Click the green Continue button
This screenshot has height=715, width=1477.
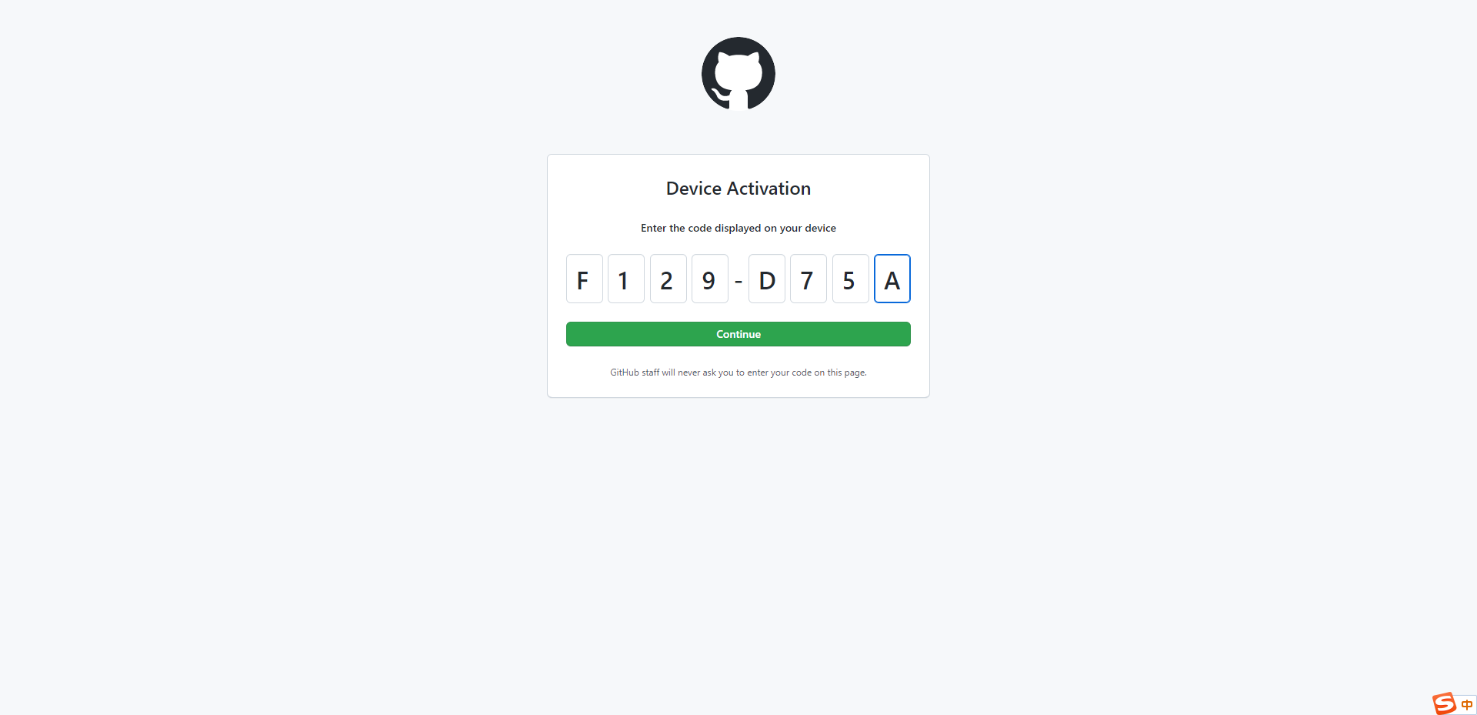point(738,334)
